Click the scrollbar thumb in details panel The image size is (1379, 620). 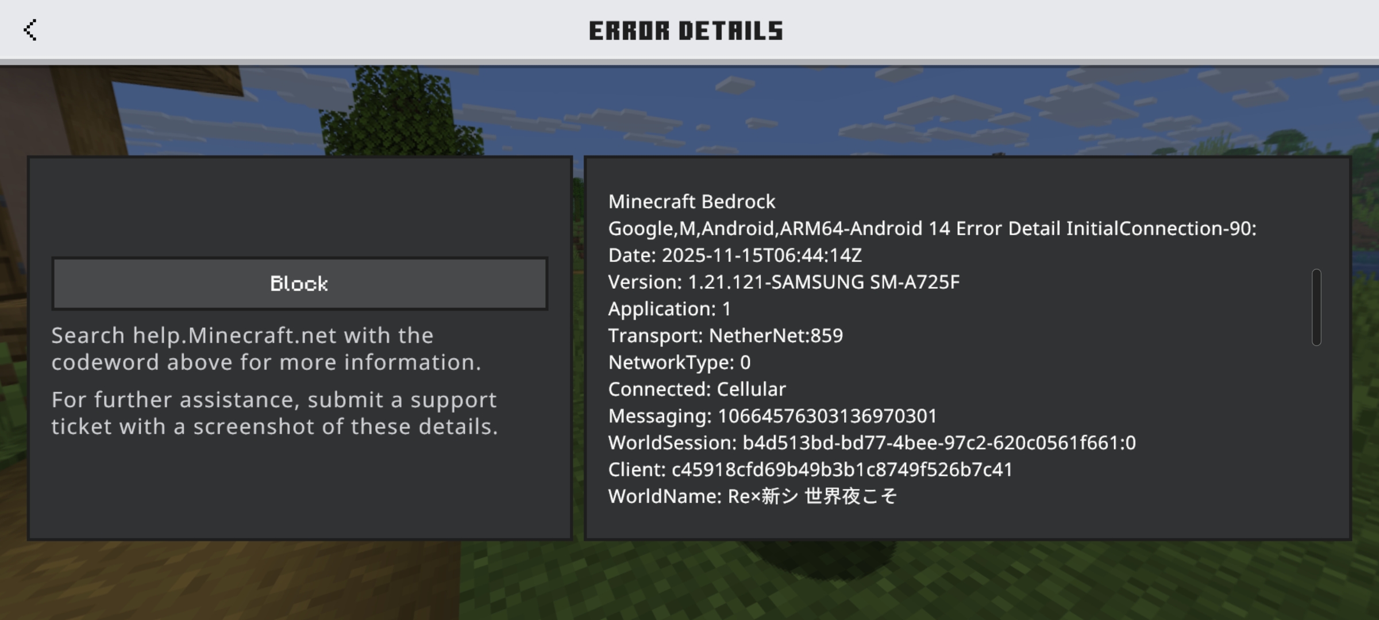[x=1316, y=307]
